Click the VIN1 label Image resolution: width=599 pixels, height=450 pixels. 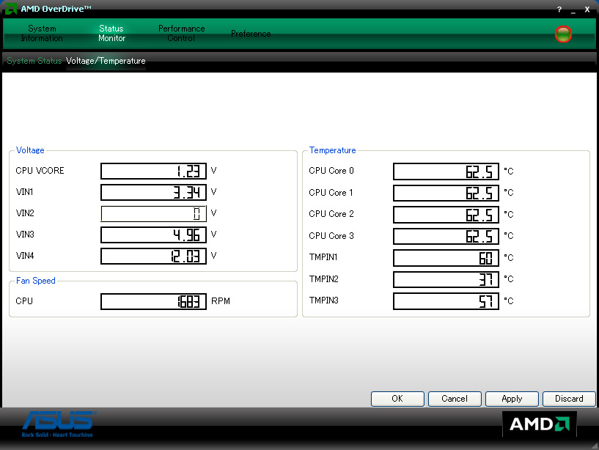[x=24, y=192]
